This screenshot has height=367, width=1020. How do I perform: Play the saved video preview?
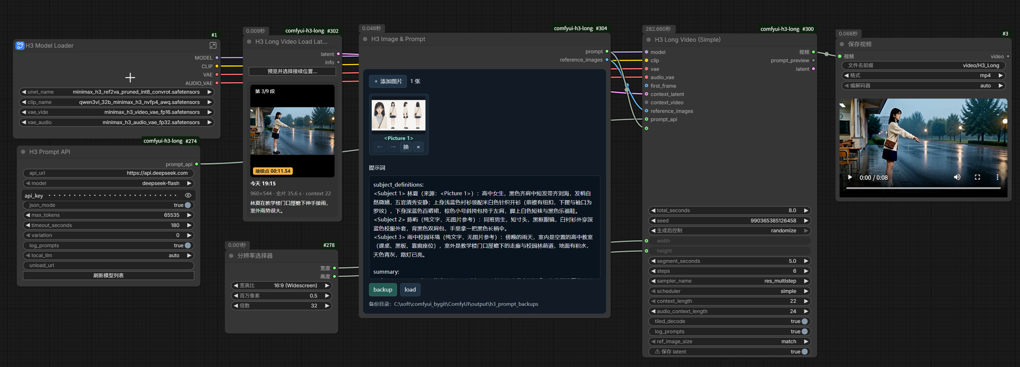(x=850, y=177)
